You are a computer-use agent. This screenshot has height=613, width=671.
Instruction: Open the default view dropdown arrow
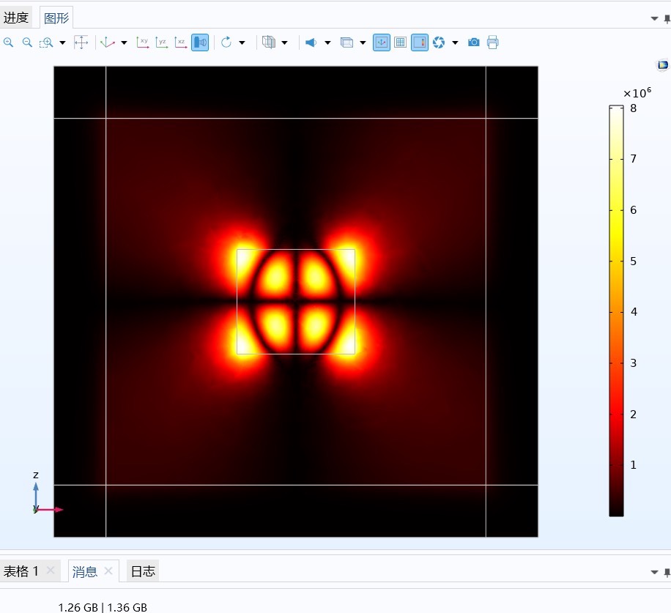coord(124,42)
